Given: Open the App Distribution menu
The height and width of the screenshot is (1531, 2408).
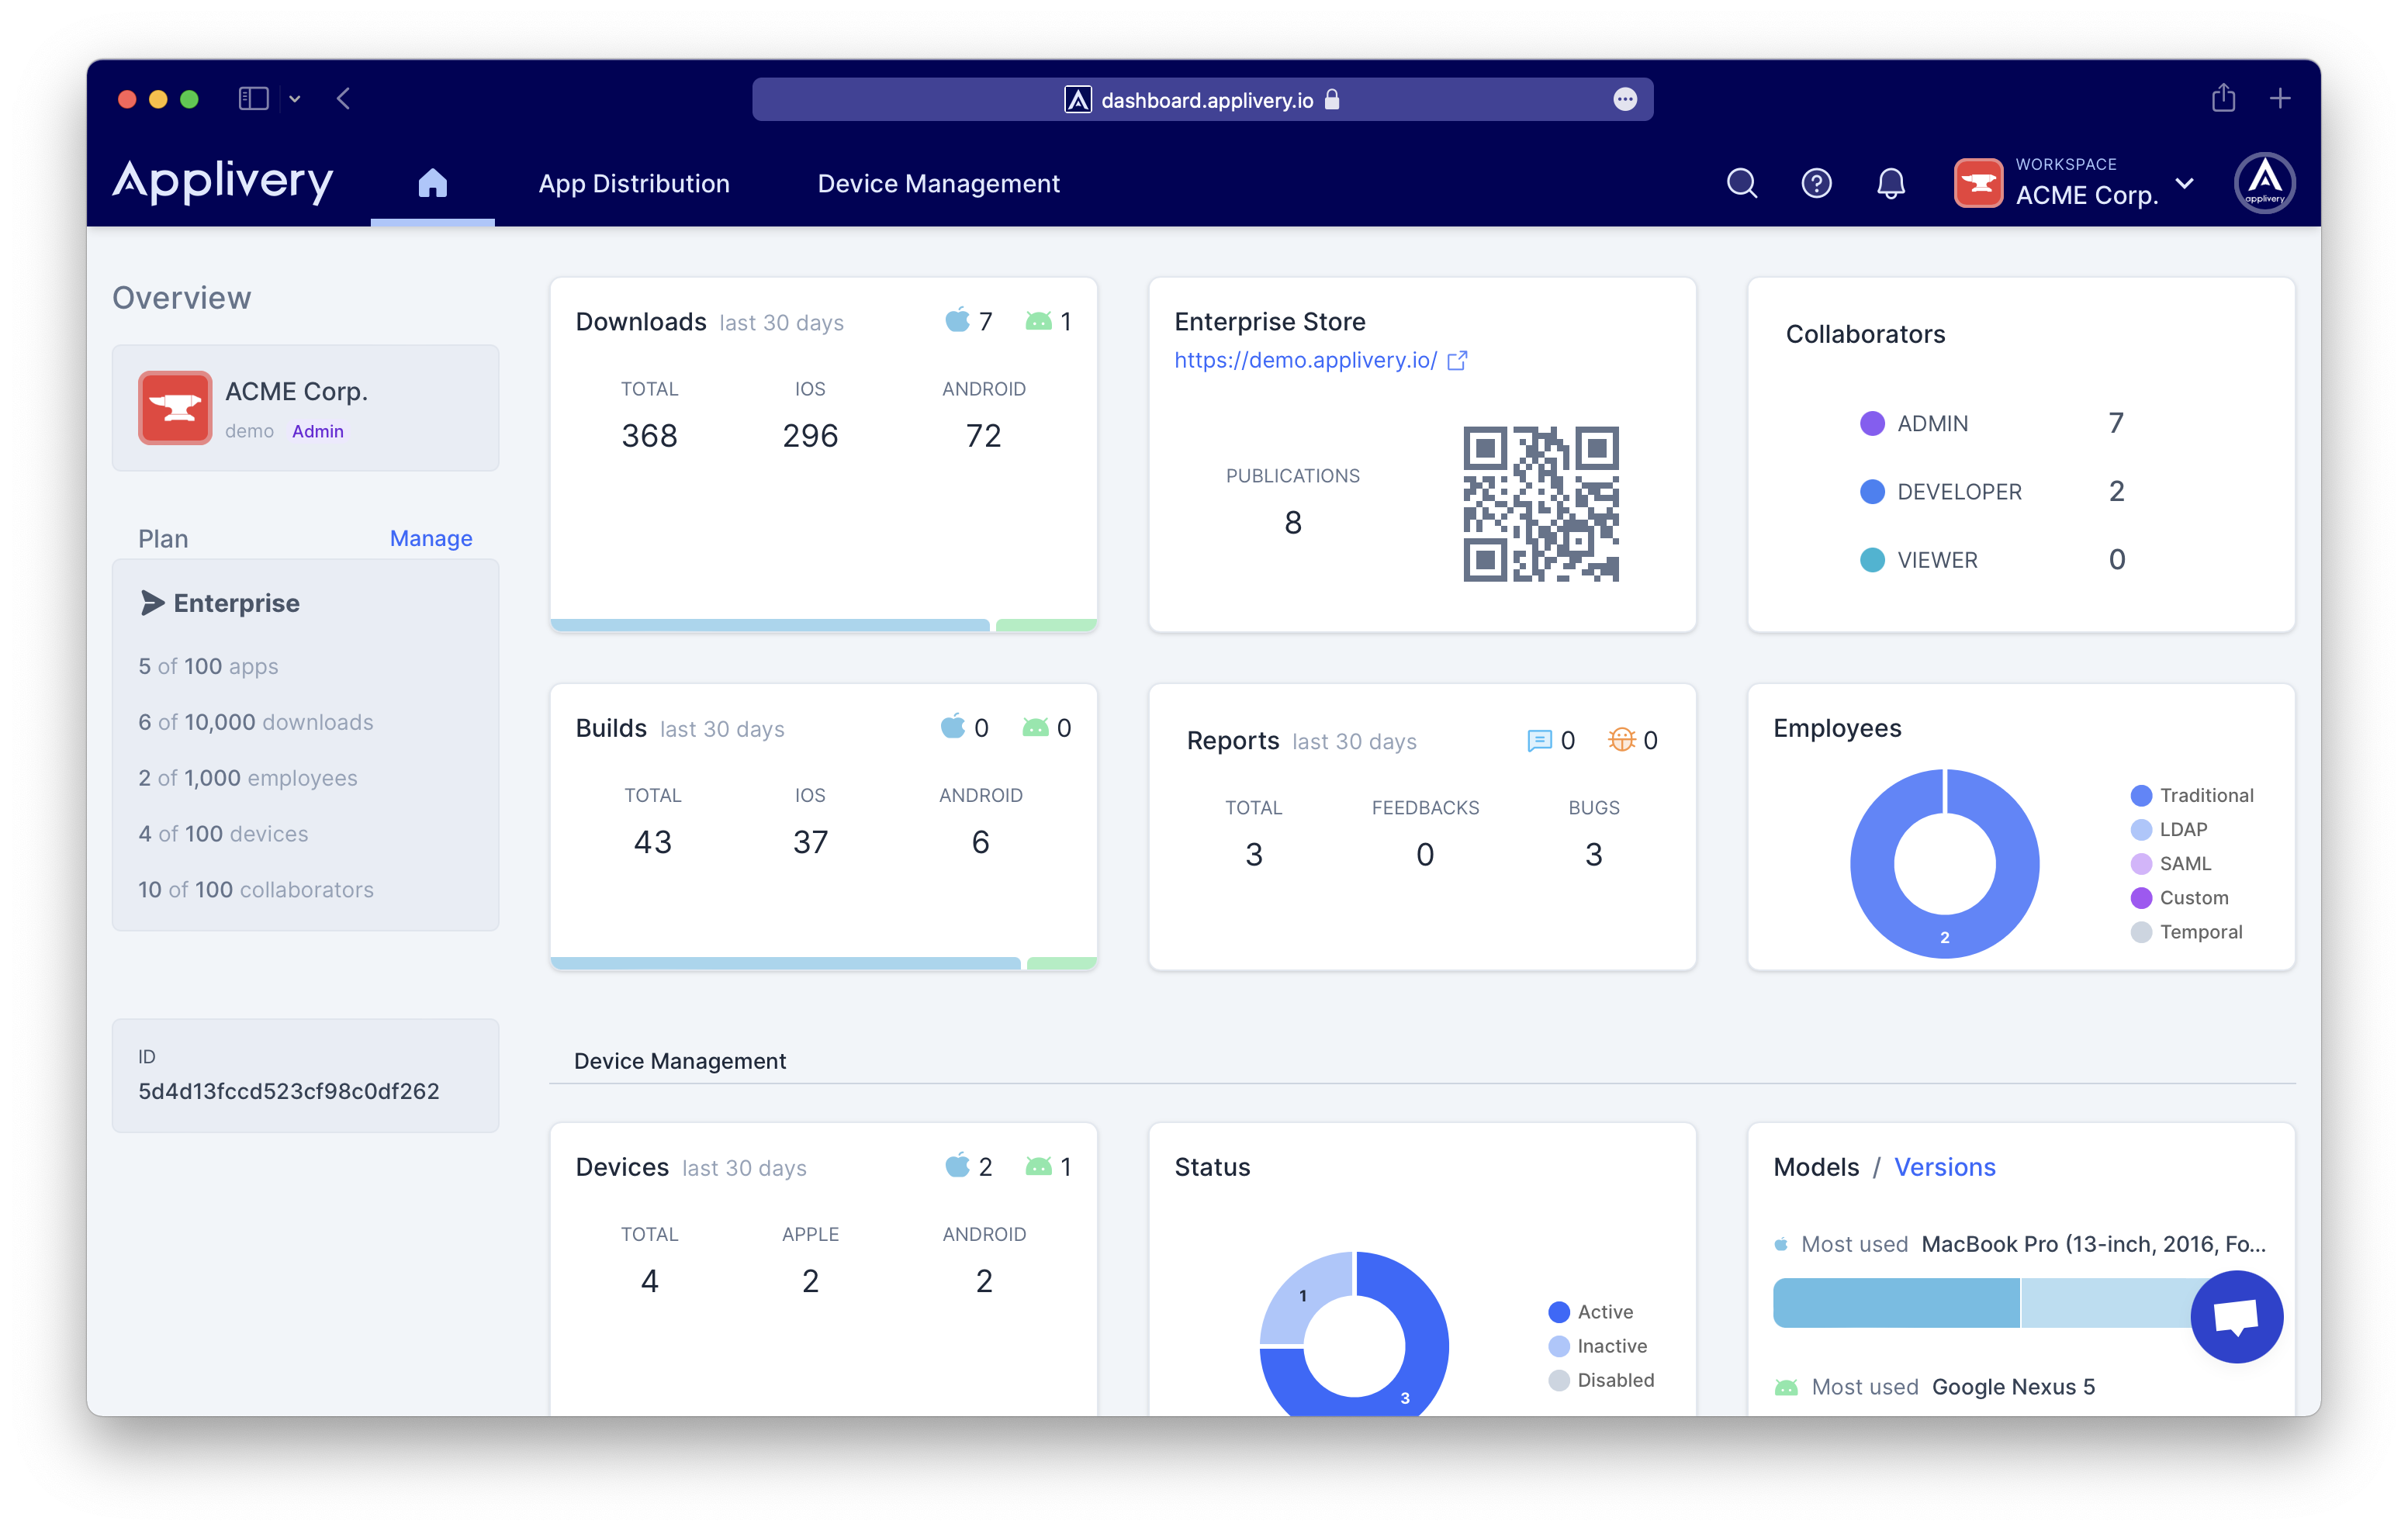Looking at the screenshot, I should [634, 184].
